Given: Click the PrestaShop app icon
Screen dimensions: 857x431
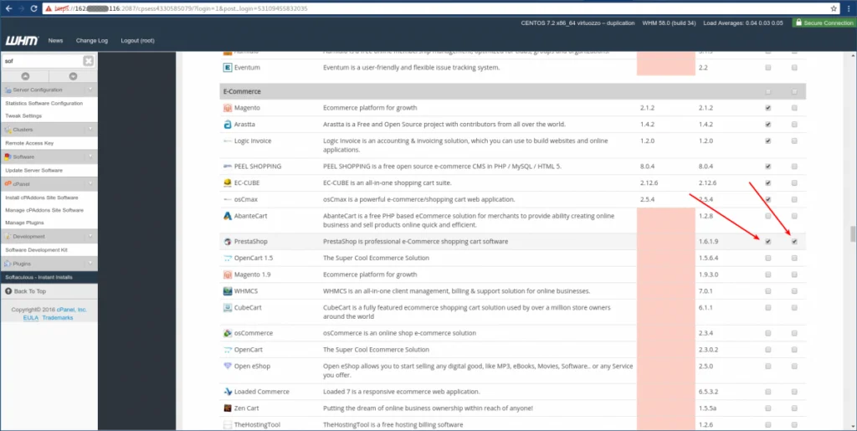Looking at the screenshot, I should point(228,242).
